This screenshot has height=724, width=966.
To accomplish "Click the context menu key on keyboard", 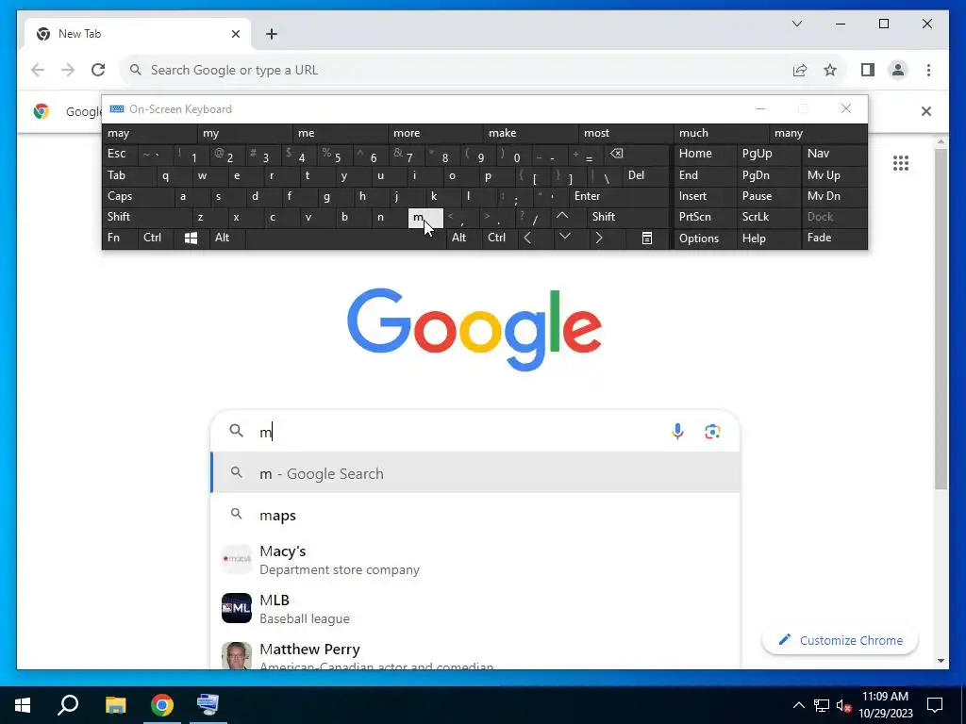I will (x=647, y=239).
